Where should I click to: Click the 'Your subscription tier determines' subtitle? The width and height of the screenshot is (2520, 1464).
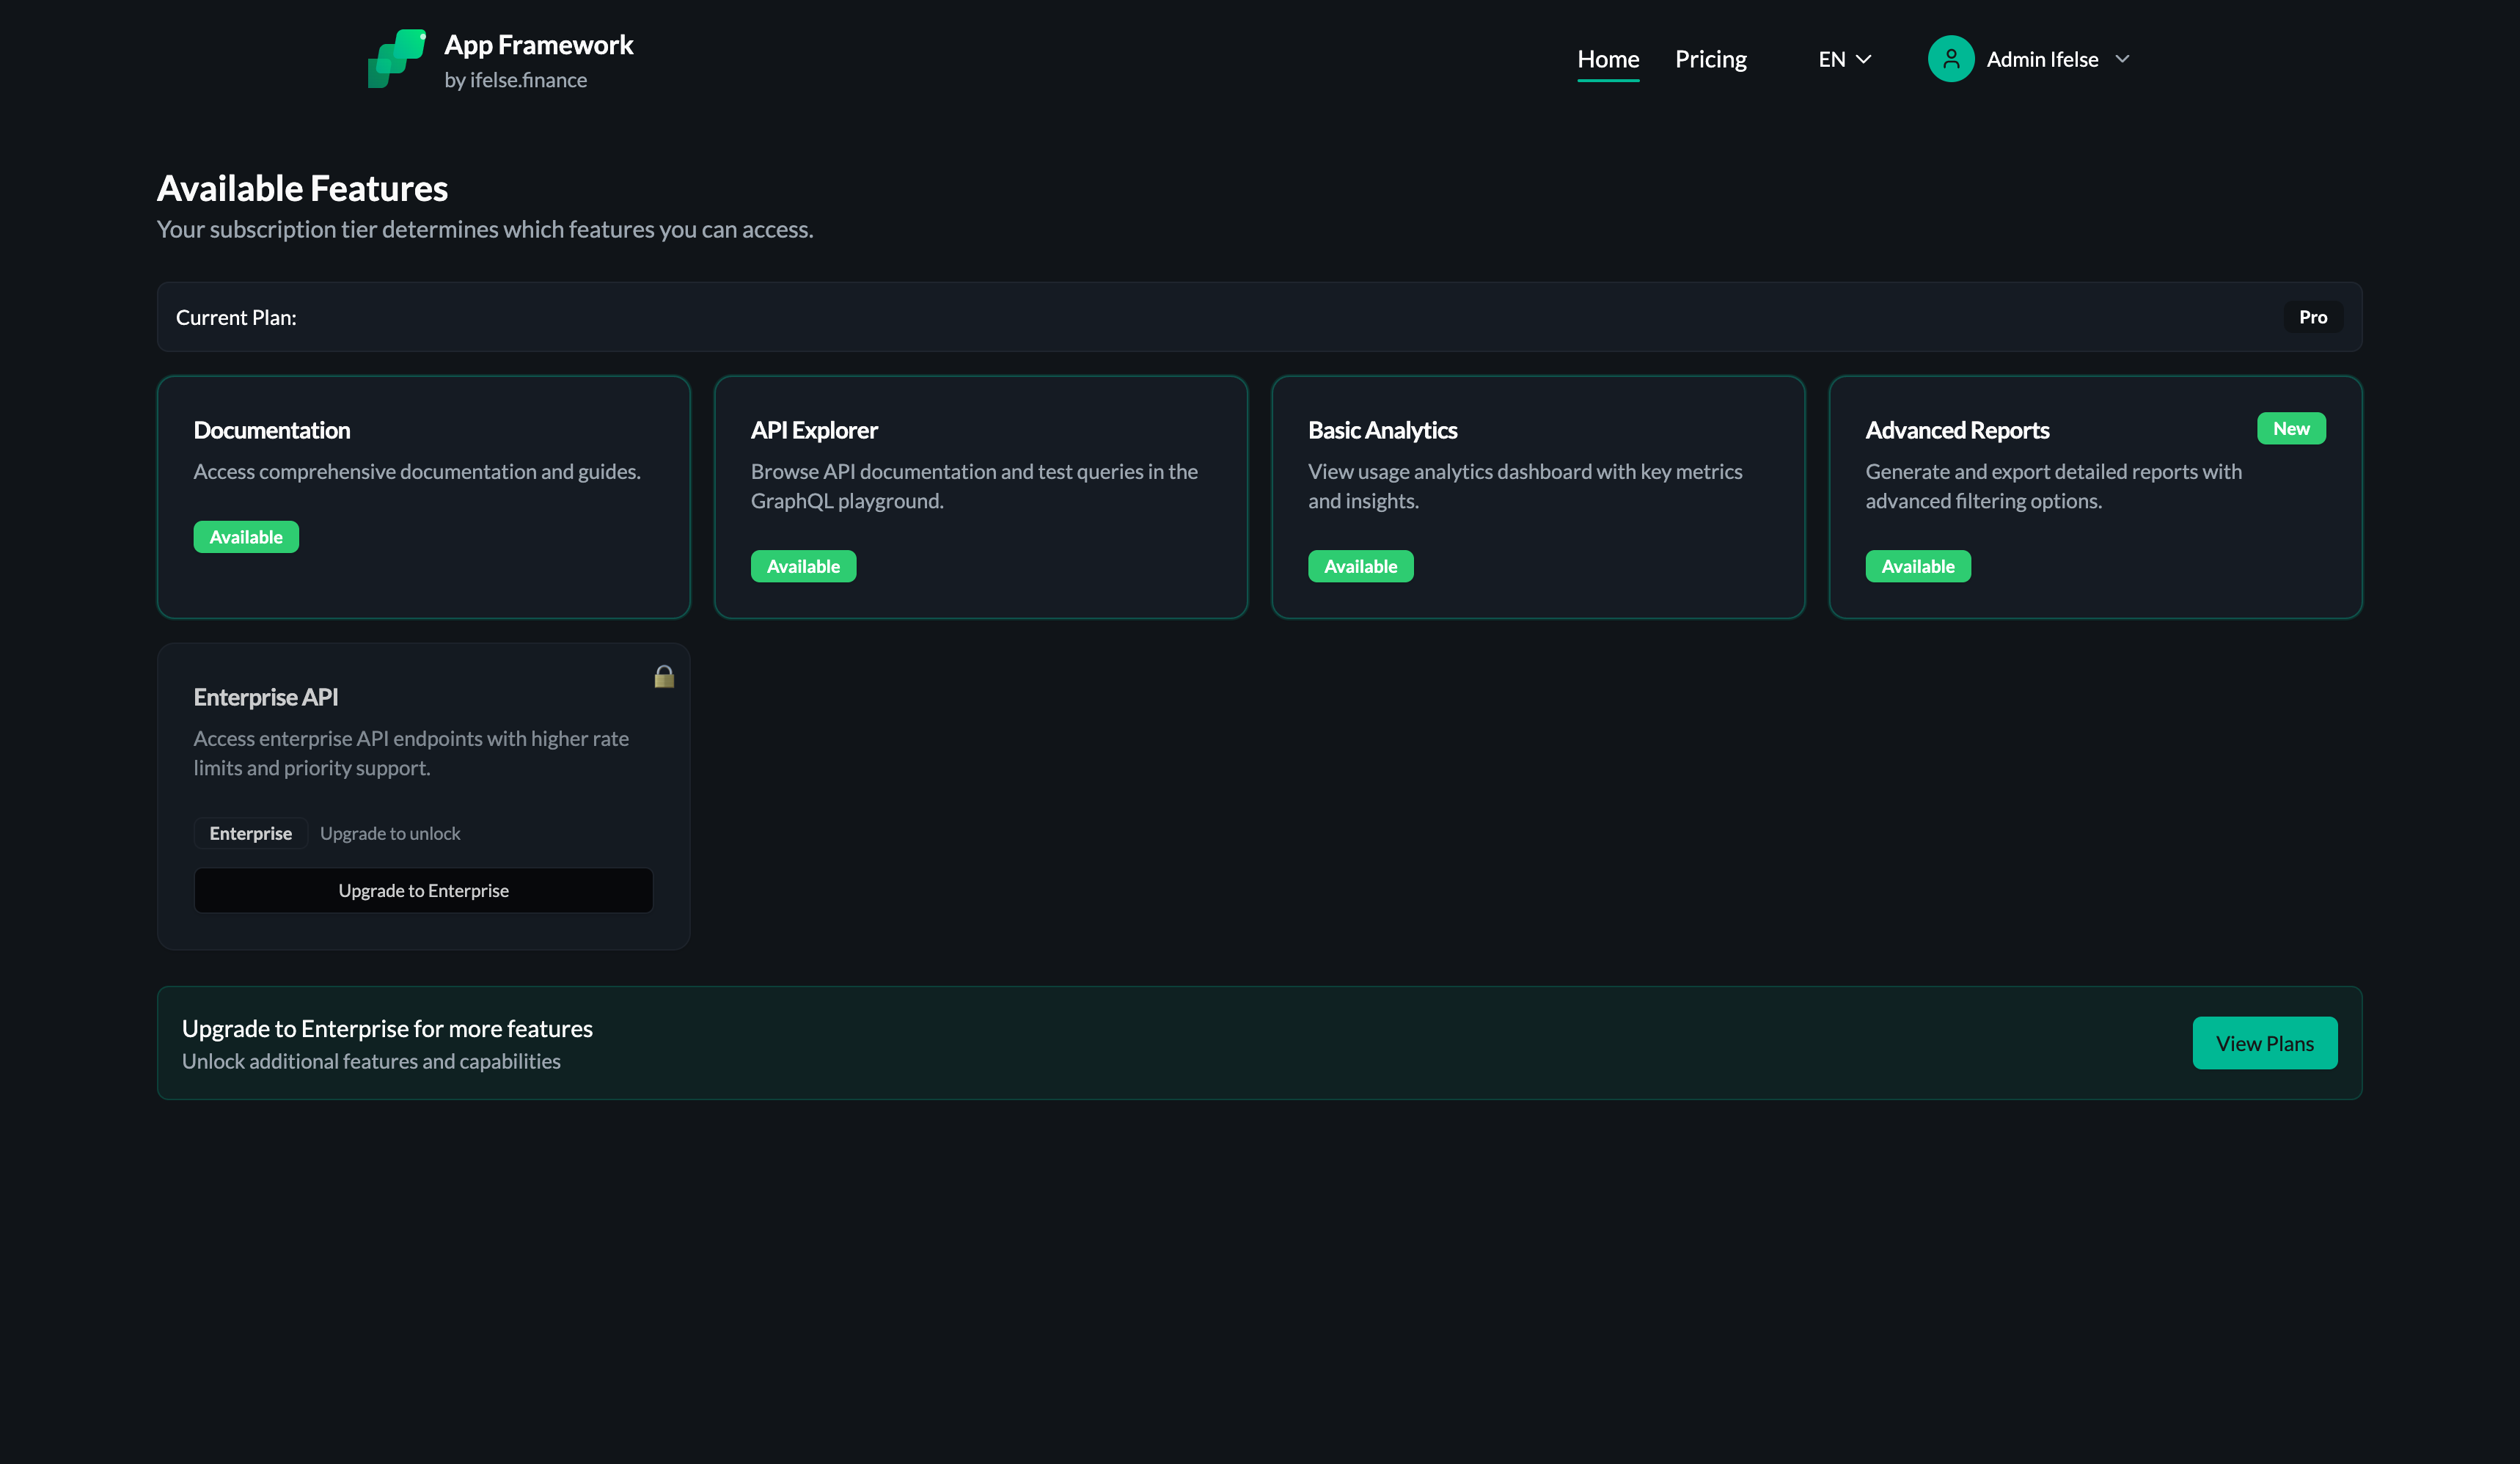[485, 229]
